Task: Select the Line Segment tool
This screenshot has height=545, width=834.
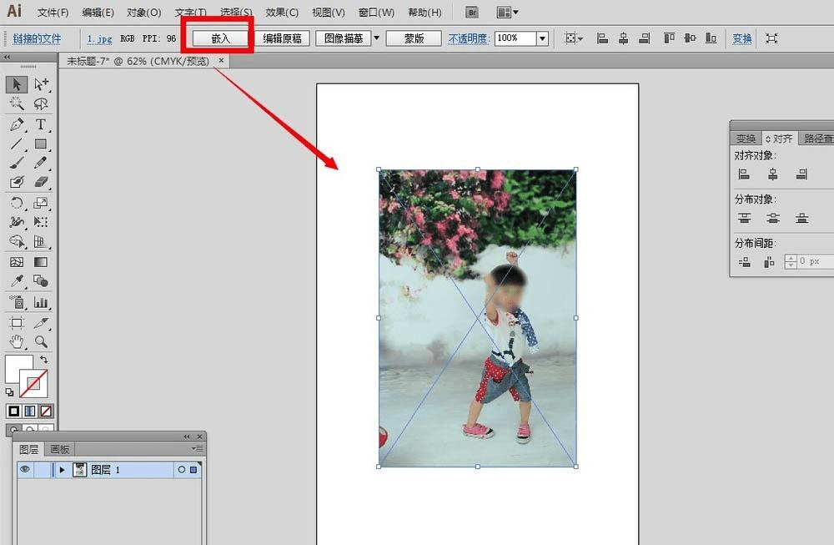Action: [x=17, y=144]
